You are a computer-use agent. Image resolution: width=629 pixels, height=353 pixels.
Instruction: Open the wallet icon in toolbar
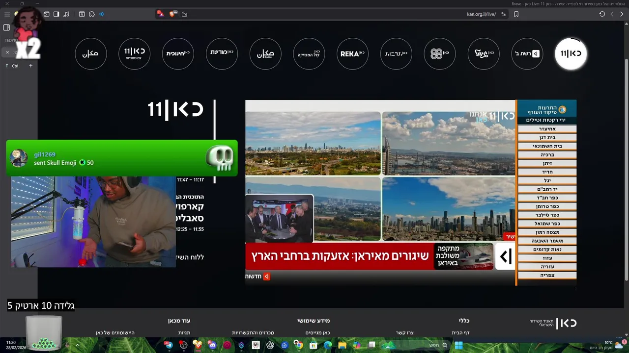click(x=46, y=14)
